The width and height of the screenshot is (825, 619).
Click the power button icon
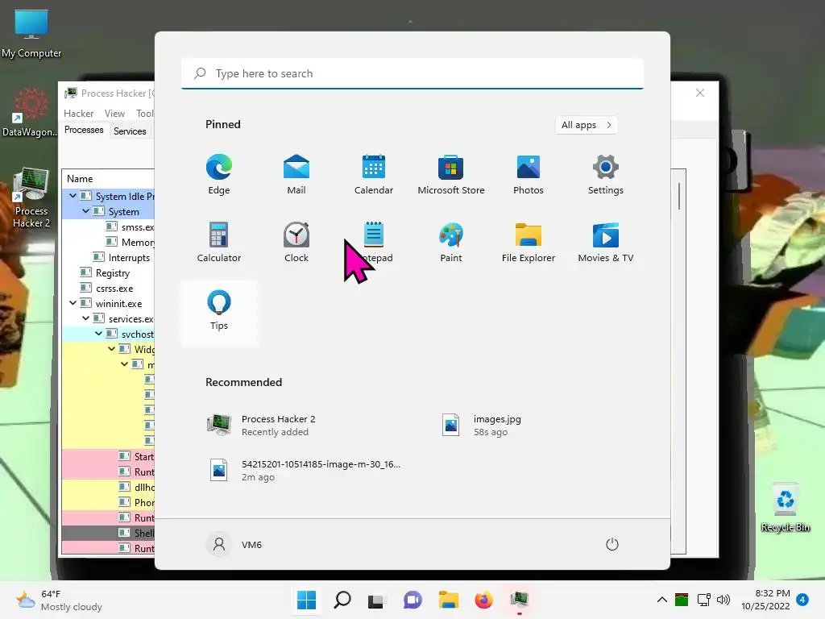(x=612, y=544)
